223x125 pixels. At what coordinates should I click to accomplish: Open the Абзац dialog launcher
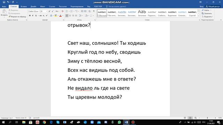pos(95,20)
